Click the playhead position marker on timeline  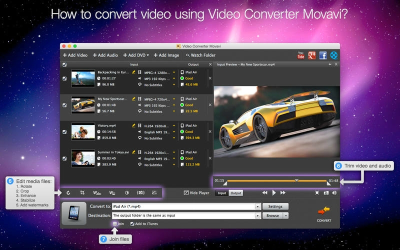[296, 180]
